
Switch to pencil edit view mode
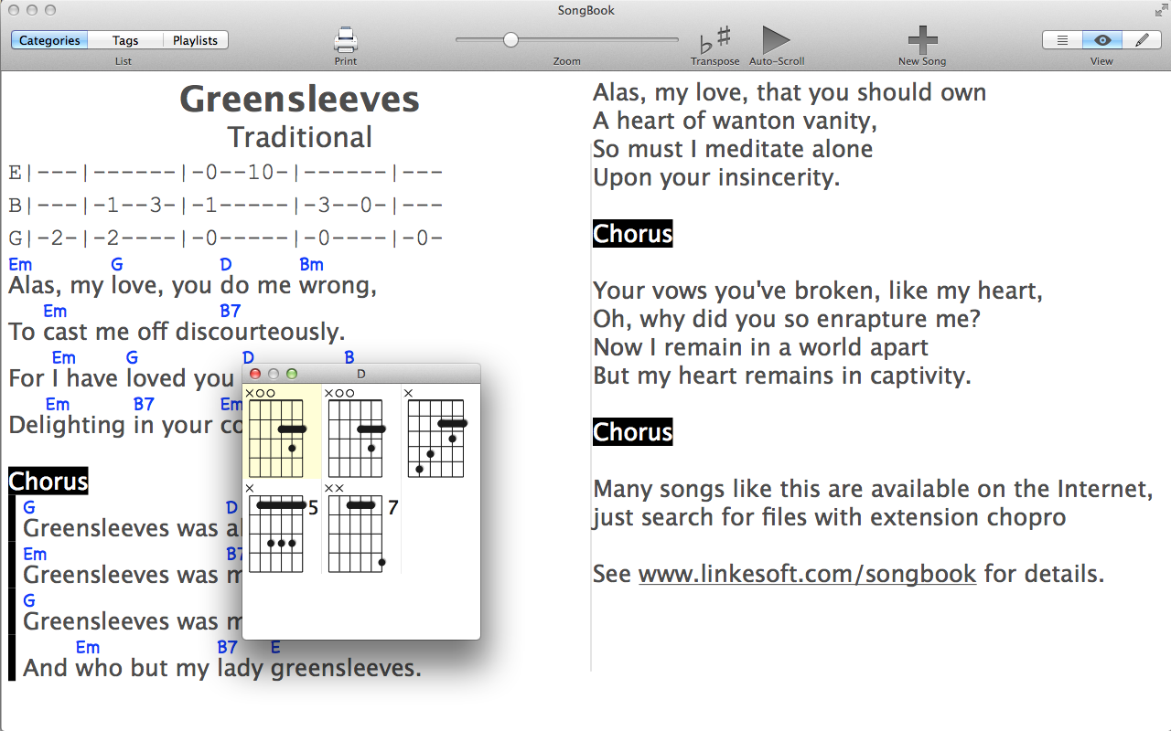1142,40
